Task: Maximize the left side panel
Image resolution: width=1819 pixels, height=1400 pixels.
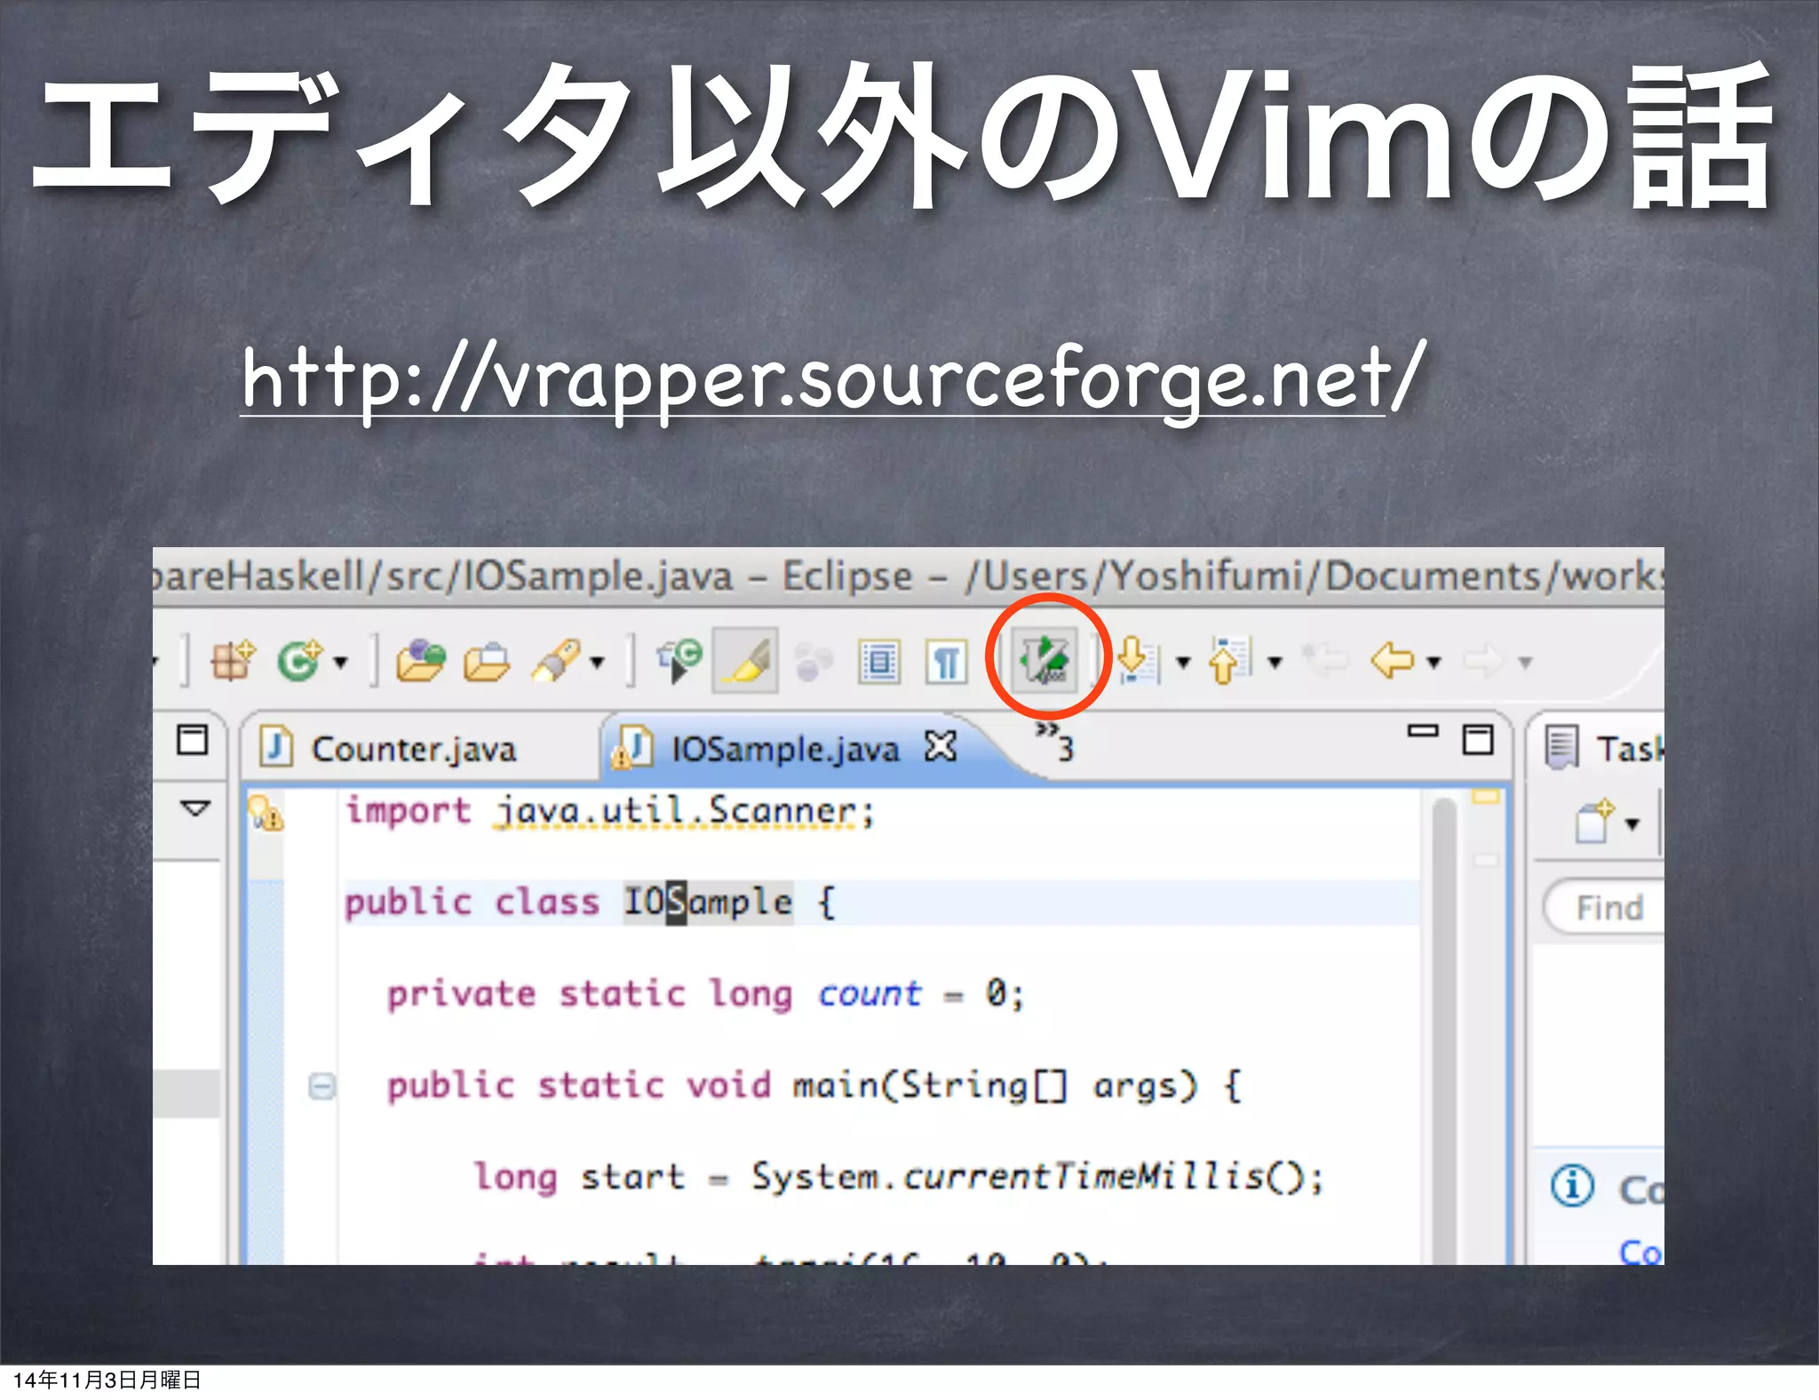Action: [x=193, y=739]
